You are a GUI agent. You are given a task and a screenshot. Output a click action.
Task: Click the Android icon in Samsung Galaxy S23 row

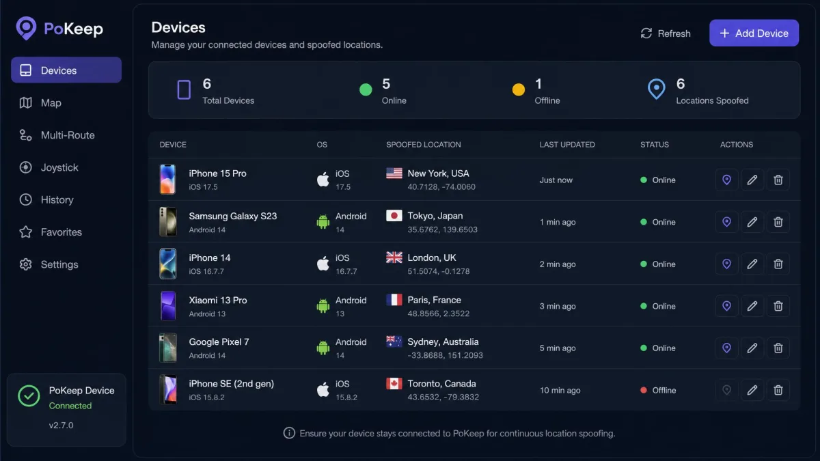[x=323, y=222]
